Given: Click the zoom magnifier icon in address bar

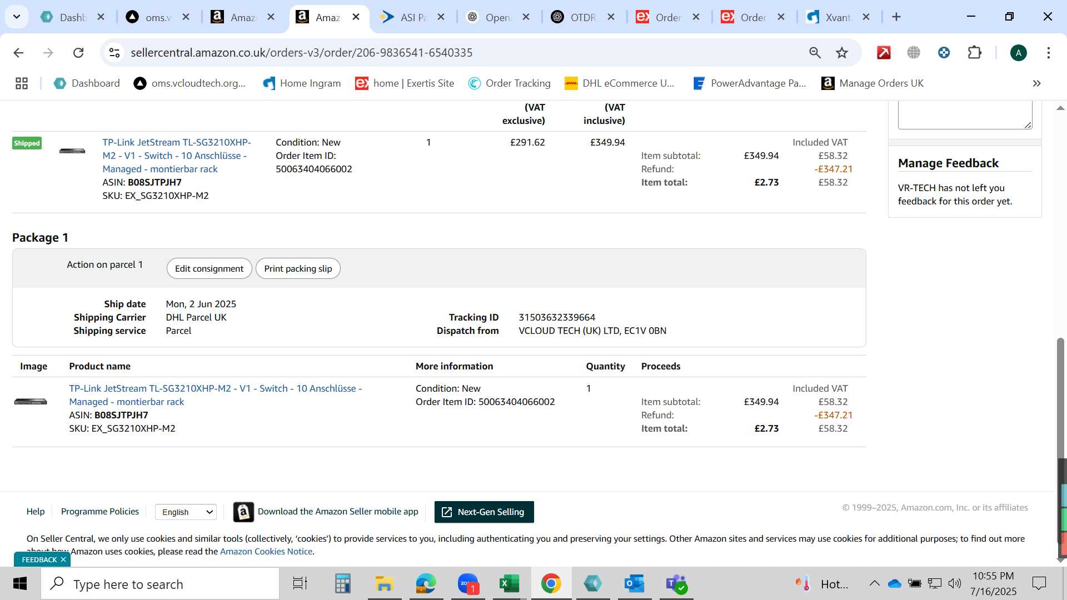Looking at the screenshot, I should coord(815,53).
